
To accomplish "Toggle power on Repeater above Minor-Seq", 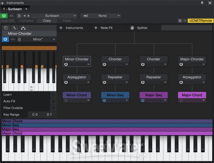I will pos(104,82).
